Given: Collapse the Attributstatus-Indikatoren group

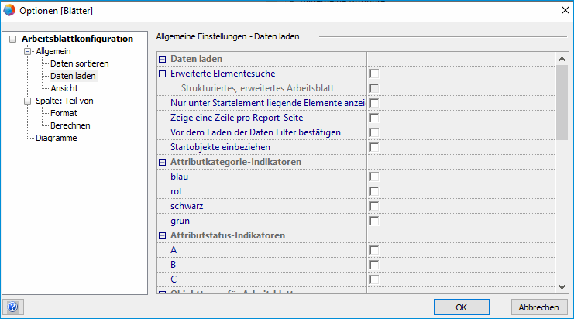Looking at the screenshot, I should (x=163, y=235).
